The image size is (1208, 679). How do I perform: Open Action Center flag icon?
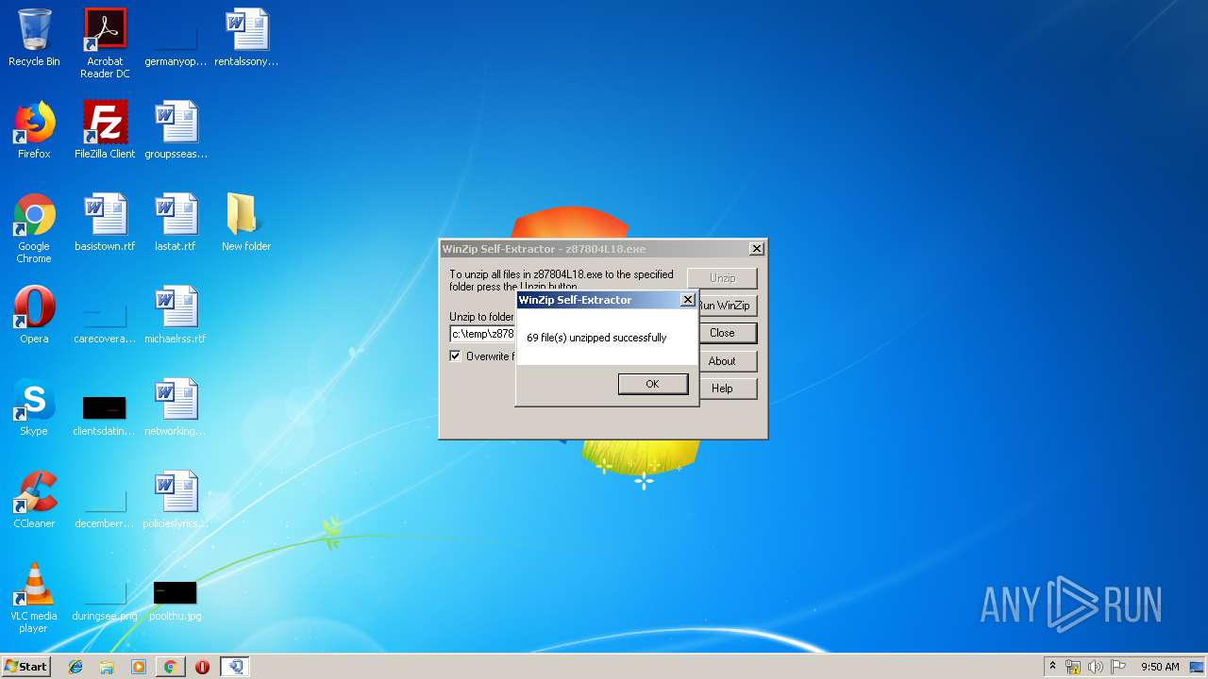(1118, 667)
